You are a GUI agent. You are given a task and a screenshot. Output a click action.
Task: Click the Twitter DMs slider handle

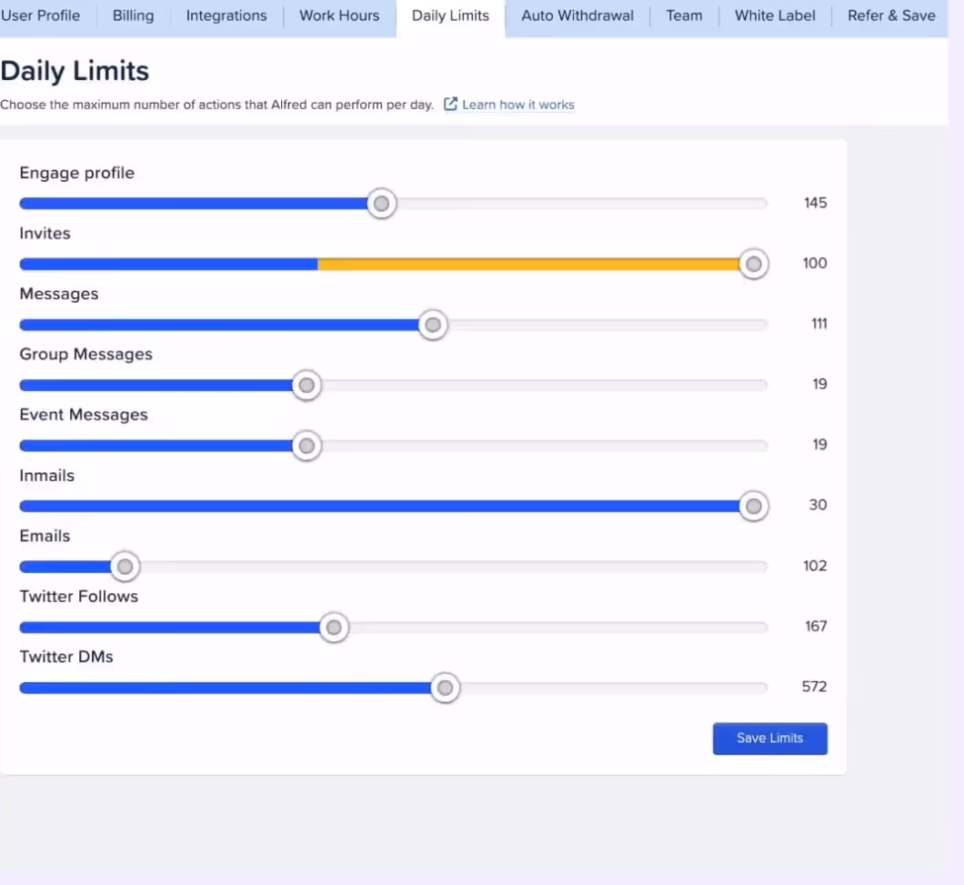point(445,688)
